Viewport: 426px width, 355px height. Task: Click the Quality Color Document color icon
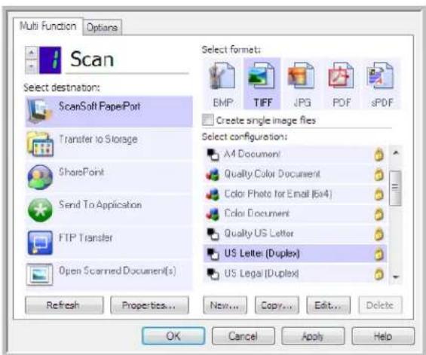click(213, 174)
